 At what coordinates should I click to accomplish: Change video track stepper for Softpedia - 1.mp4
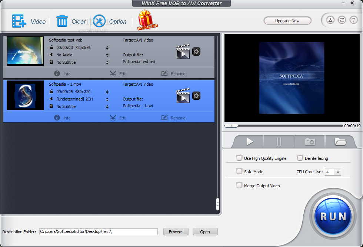107,92
